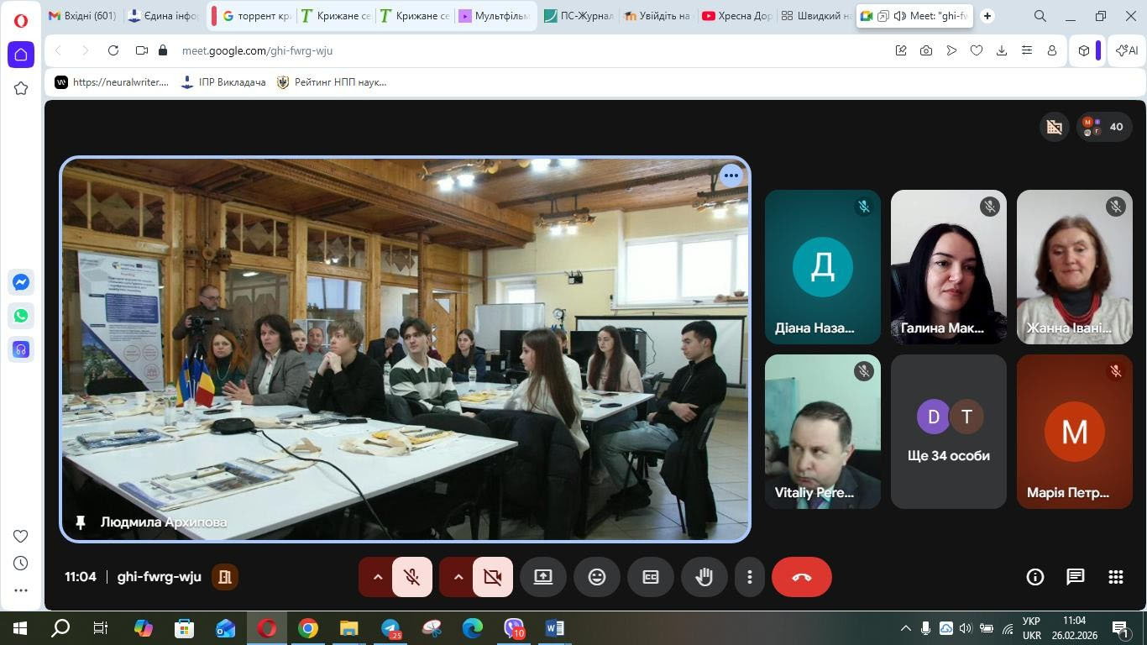1147x645 pixels.
Task: Switch to the Вхідні (601) Gmail tab
Action: 82,16
